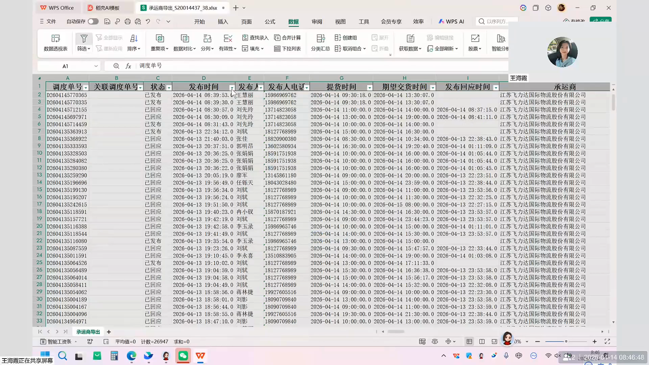Click the Filter (筛选) funnel icon
Viewport: 649px width, 365px height.
coord(83,39)
